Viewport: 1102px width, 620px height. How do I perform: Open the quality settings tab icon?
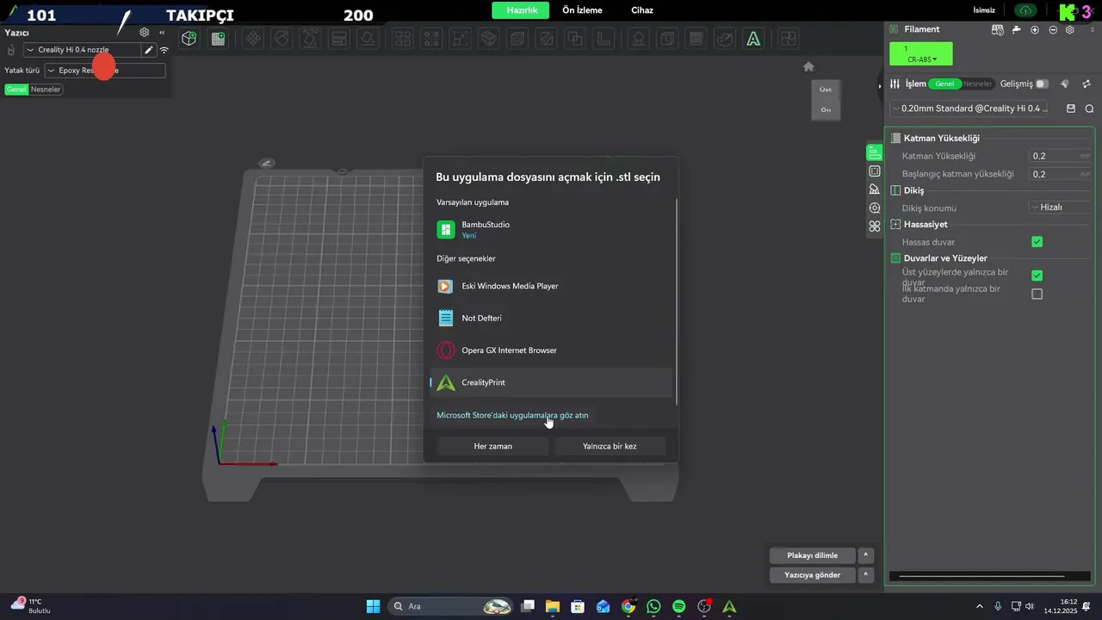pos(875,152)
